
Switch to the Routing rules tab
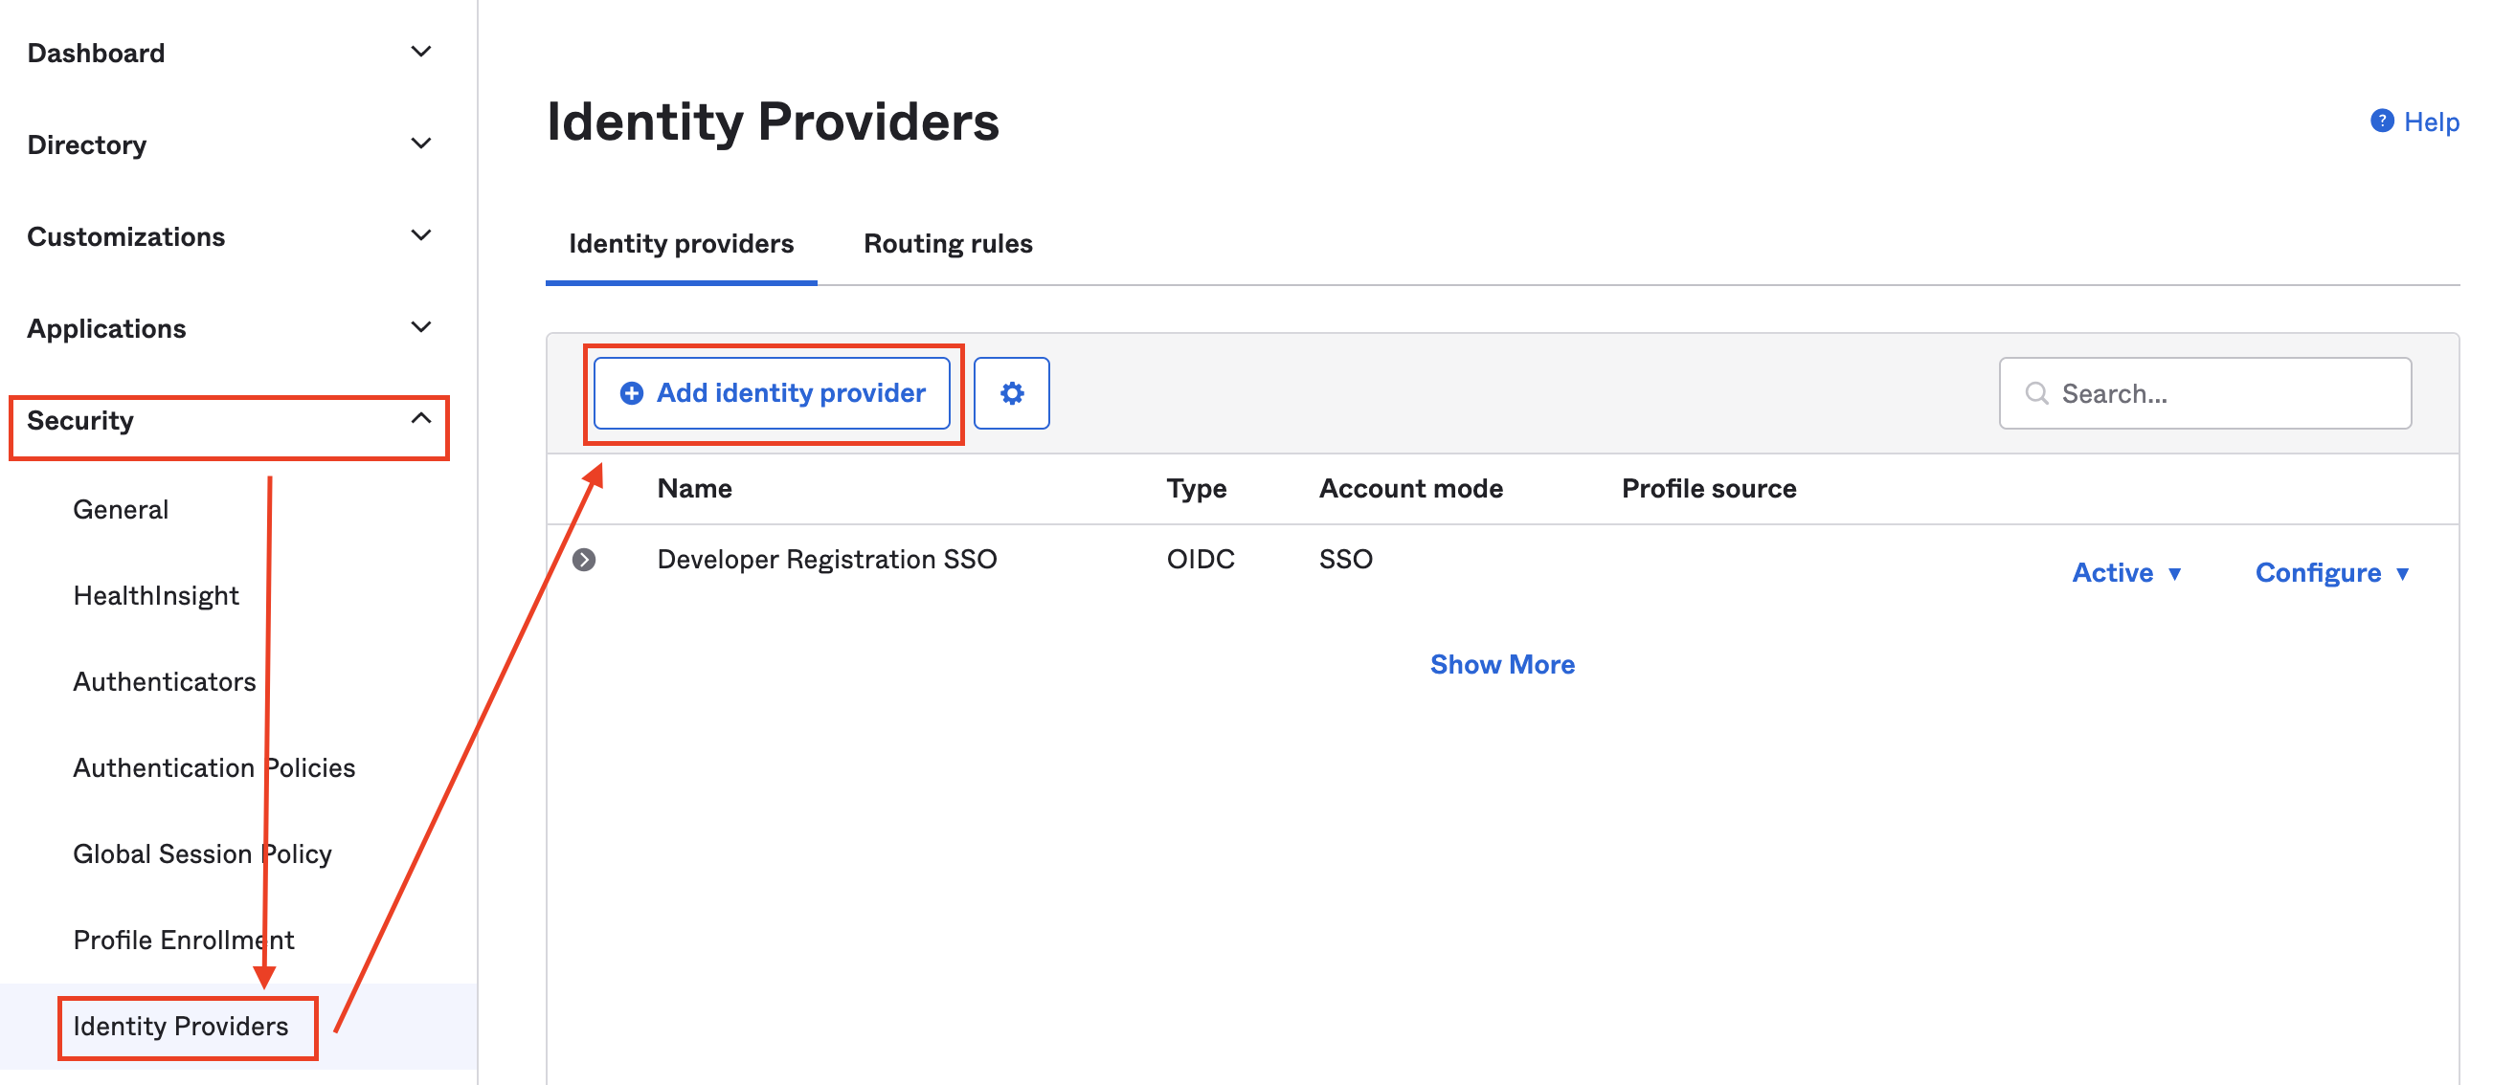pyautogui.click(x=948, y=244)
